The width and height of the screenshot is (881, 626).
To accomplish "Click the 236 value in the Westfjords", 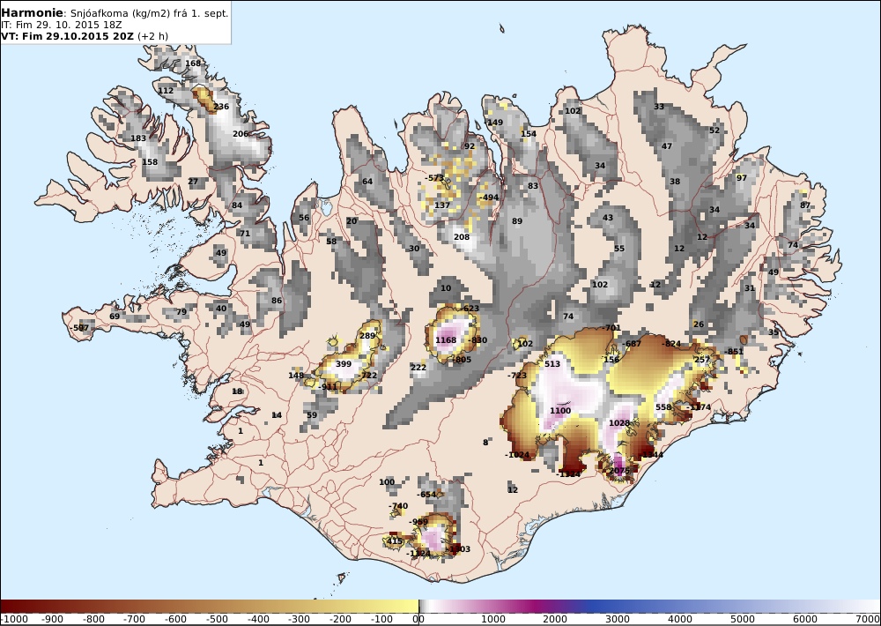I will pos(221,107).
